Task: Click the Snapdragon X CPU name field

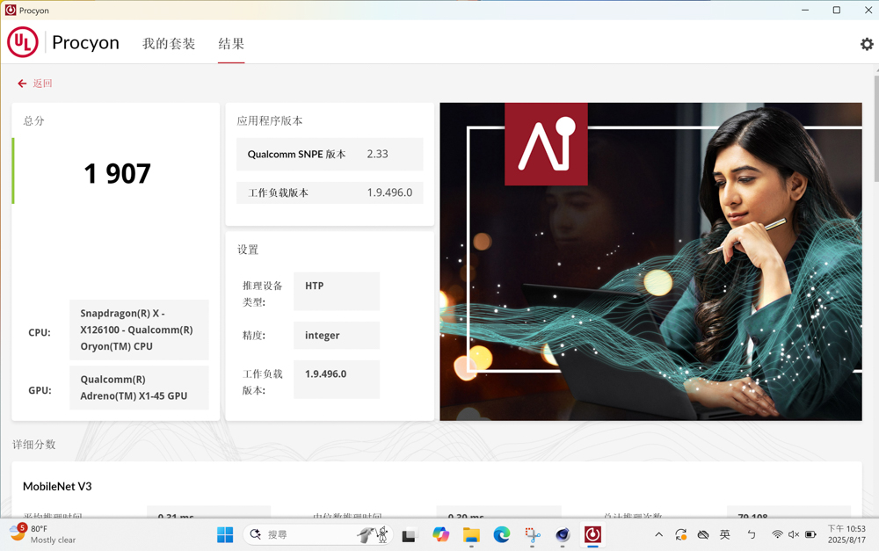Action: coord(139,330)
